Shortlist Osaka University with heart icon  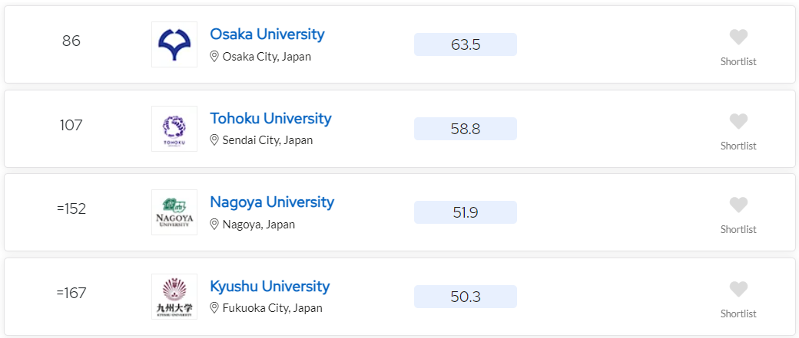pos(738,37)
